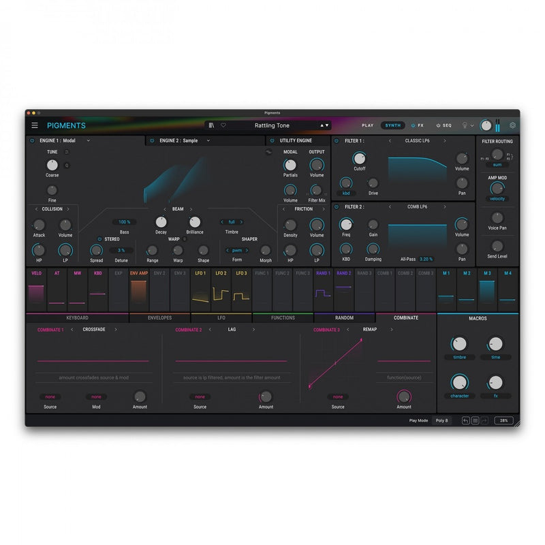Image resolution: width=545 pixels, height=545 pixels.
Task: Select the Random modulation tab
Action: point(345,317)
